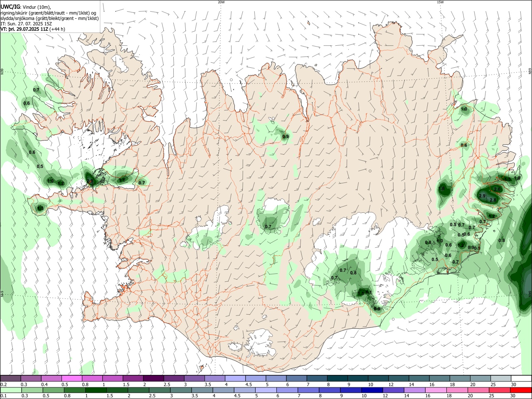Click the rain-scale swatch between 0.5 and 0.8
532x399 pixels.
pyautogui.click(x=53, y=390)
